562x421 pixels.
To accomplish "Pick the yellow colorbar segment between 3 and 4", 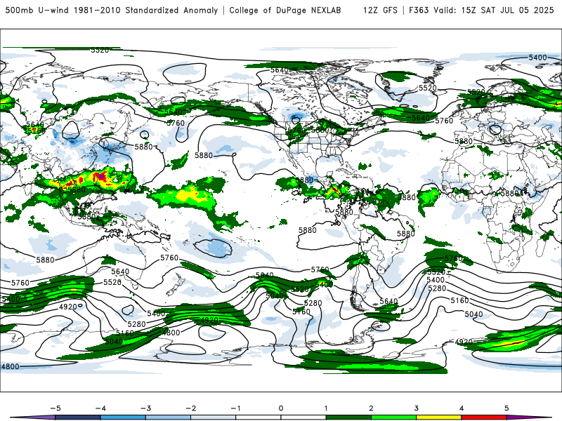I will pyautogui.click(x=438, y=417).
